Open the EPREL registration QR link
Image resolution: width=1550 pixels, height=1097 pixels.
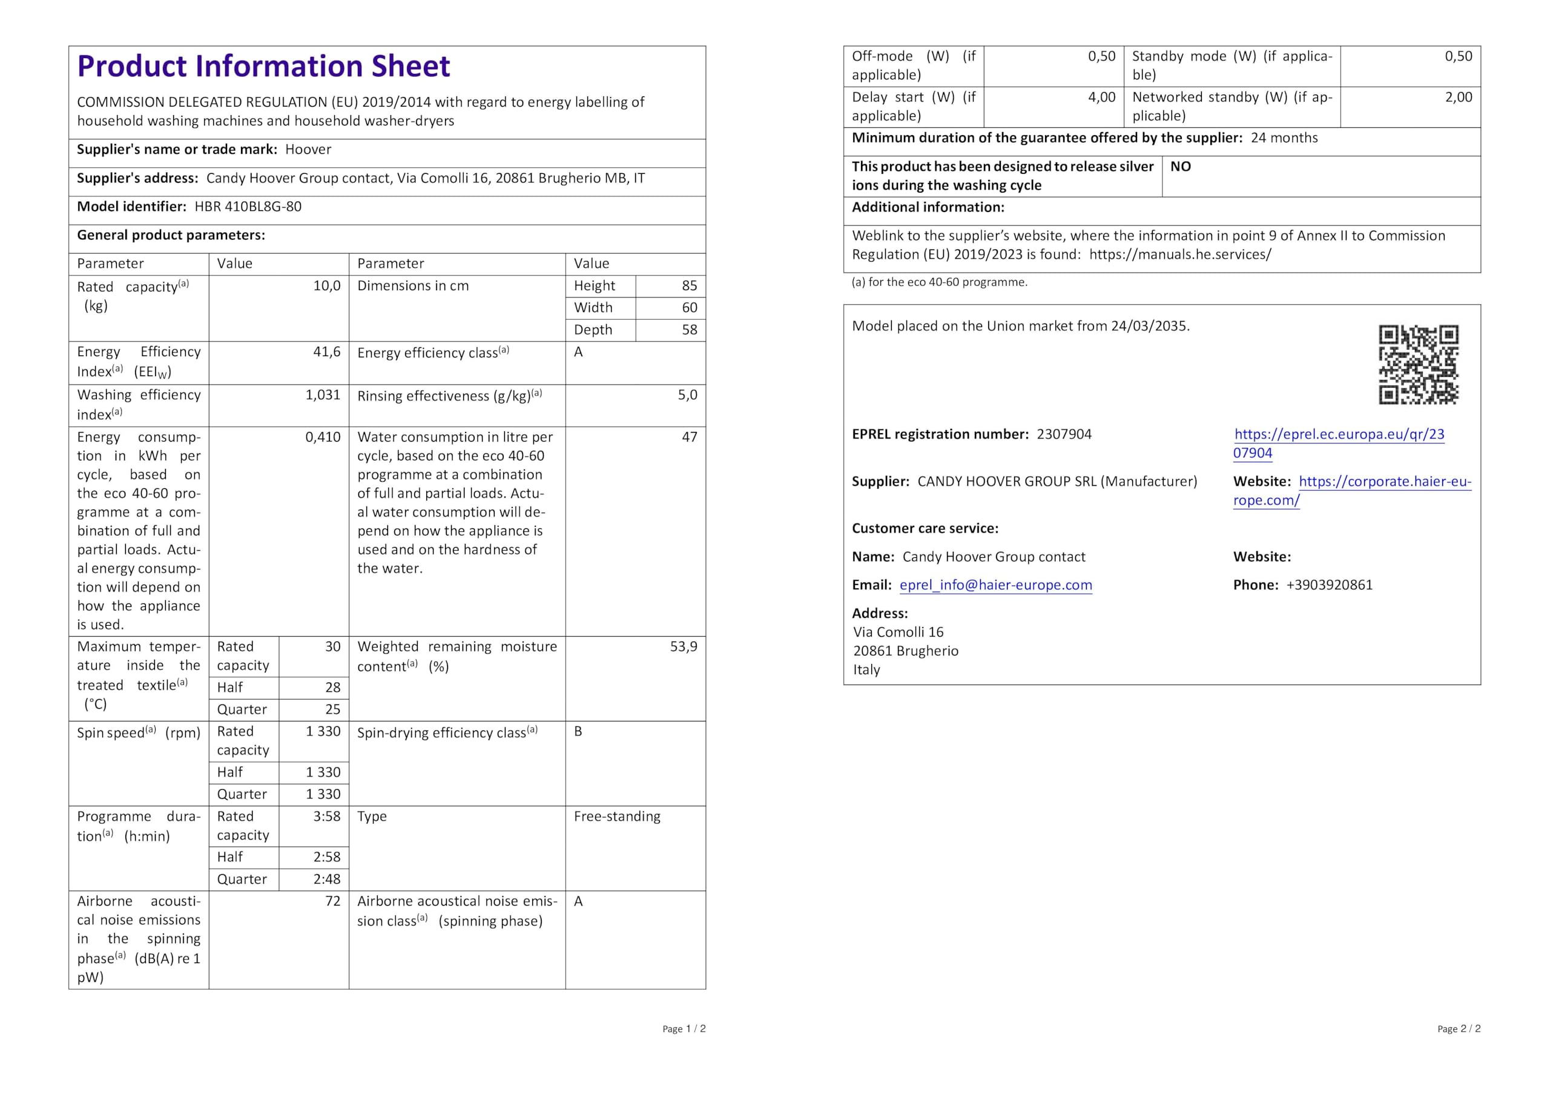[x=1339, y=434]
